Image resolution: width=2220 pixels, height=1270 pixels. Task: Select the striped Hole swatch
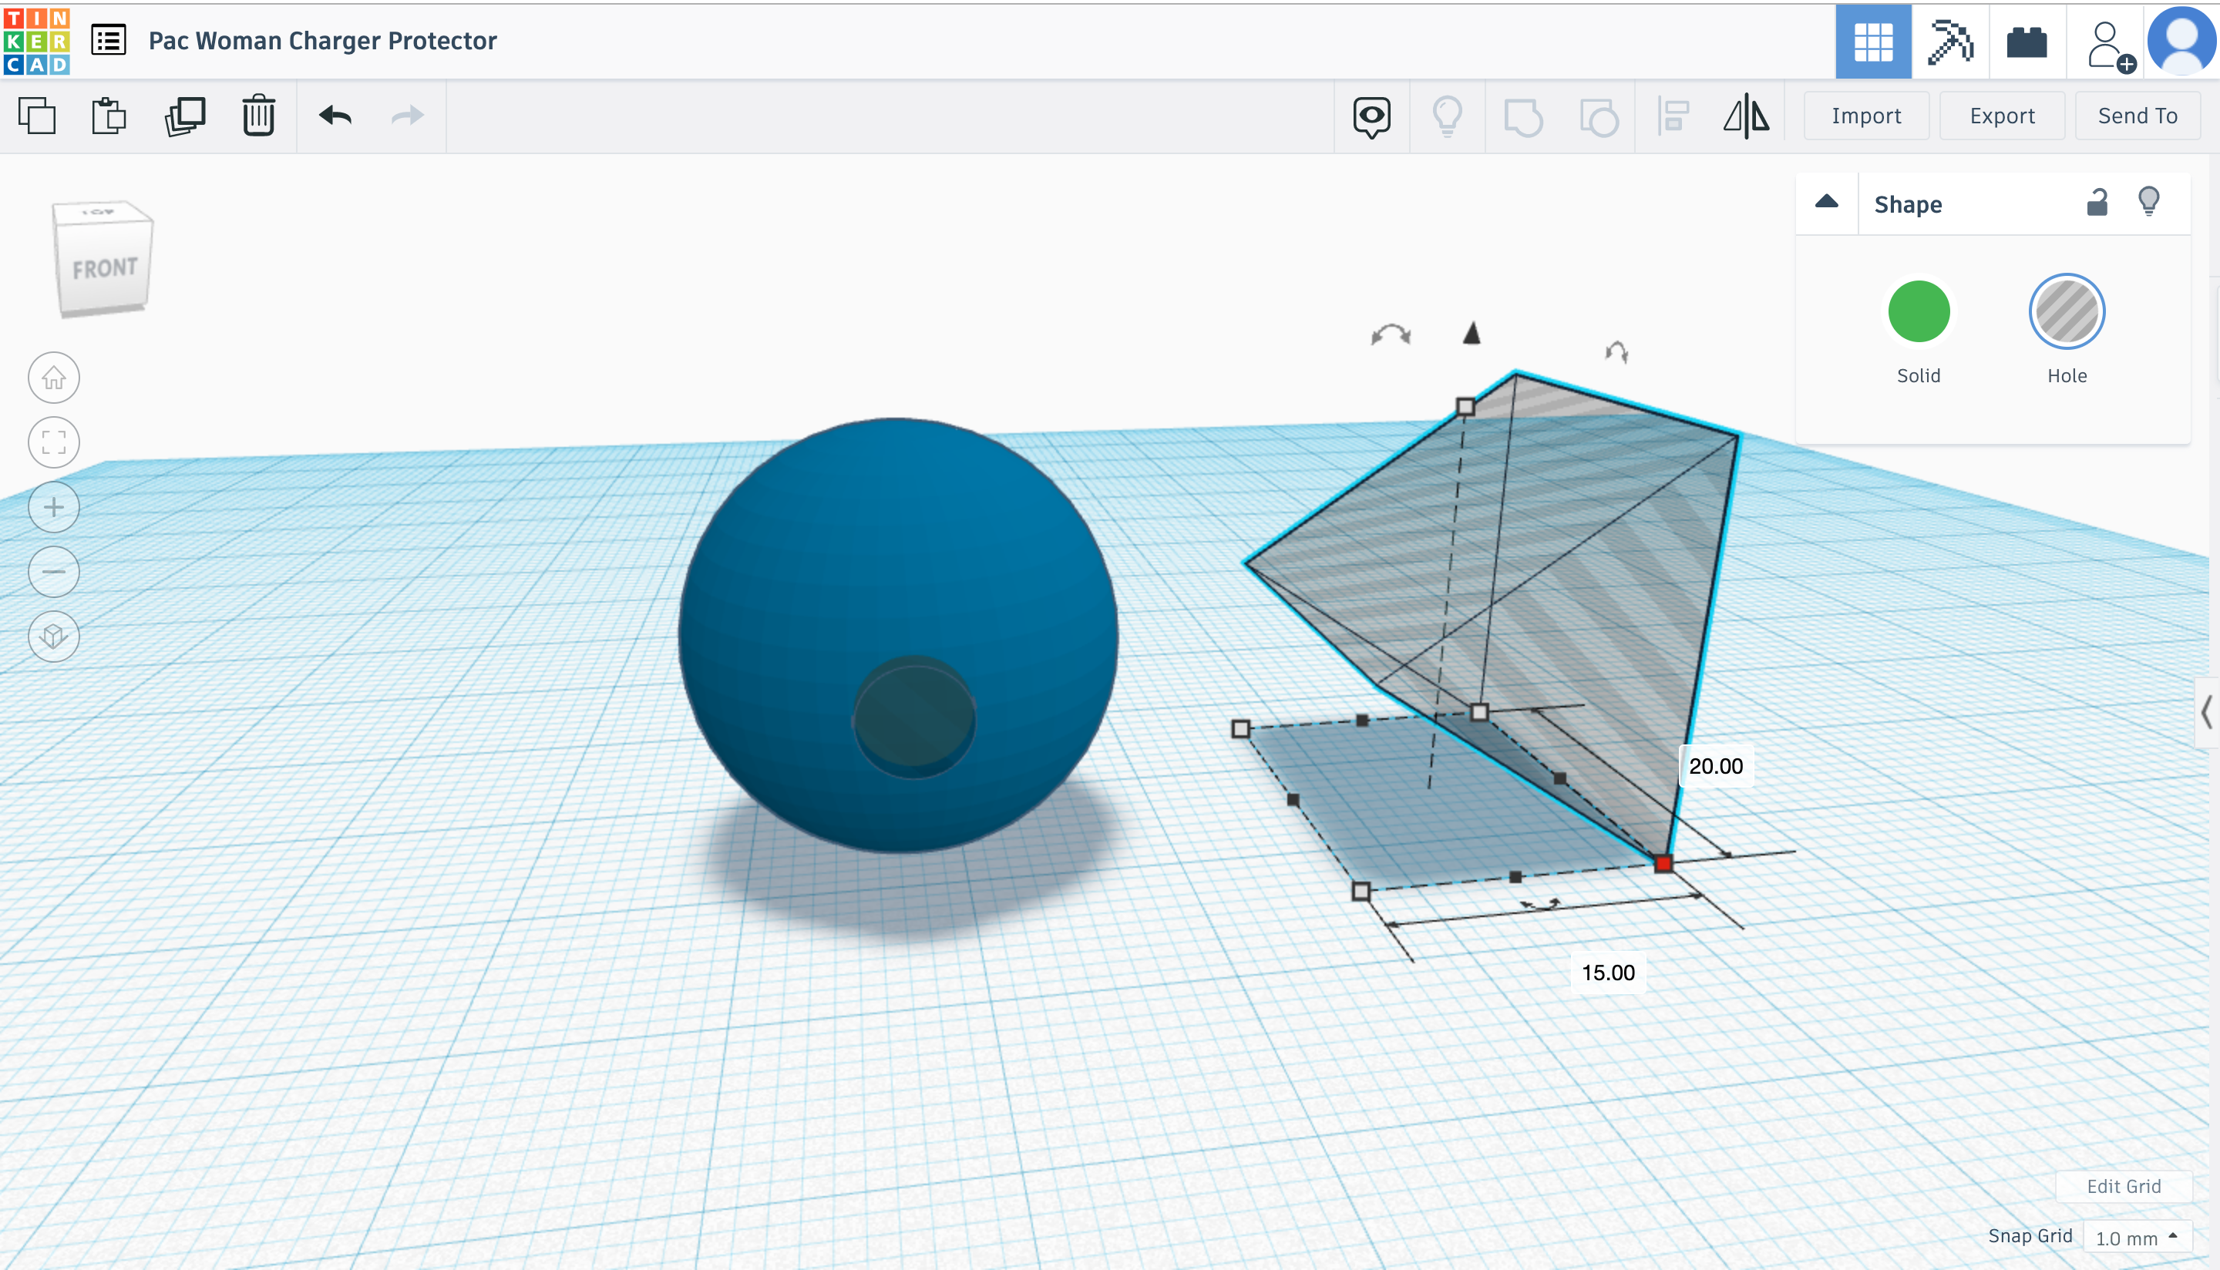pos(2067,311)
